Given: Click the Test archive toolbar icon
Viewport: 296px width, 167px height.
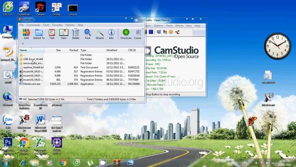Looking at the screenshot, I should tap(52, 34).
